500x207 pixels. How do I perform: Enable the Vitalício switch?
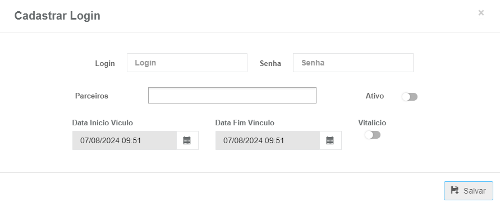pos(373,135)
